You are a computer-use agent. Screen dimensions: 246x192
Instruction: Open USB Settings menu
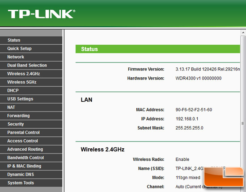click(x=31, y=99)
